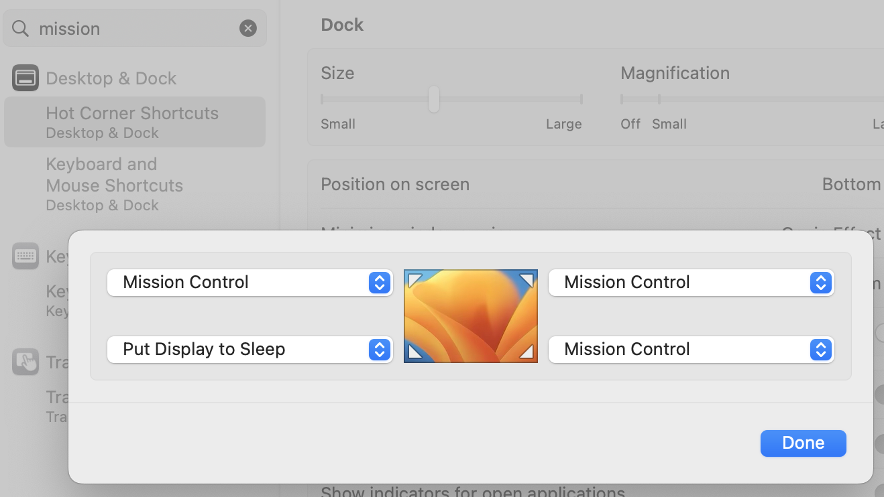Click into the search field containing mission

click(x=134, y=28)
